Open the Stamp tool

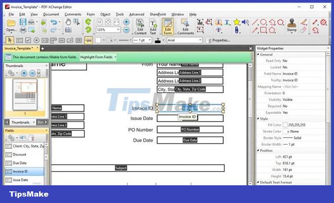(291, 25)
